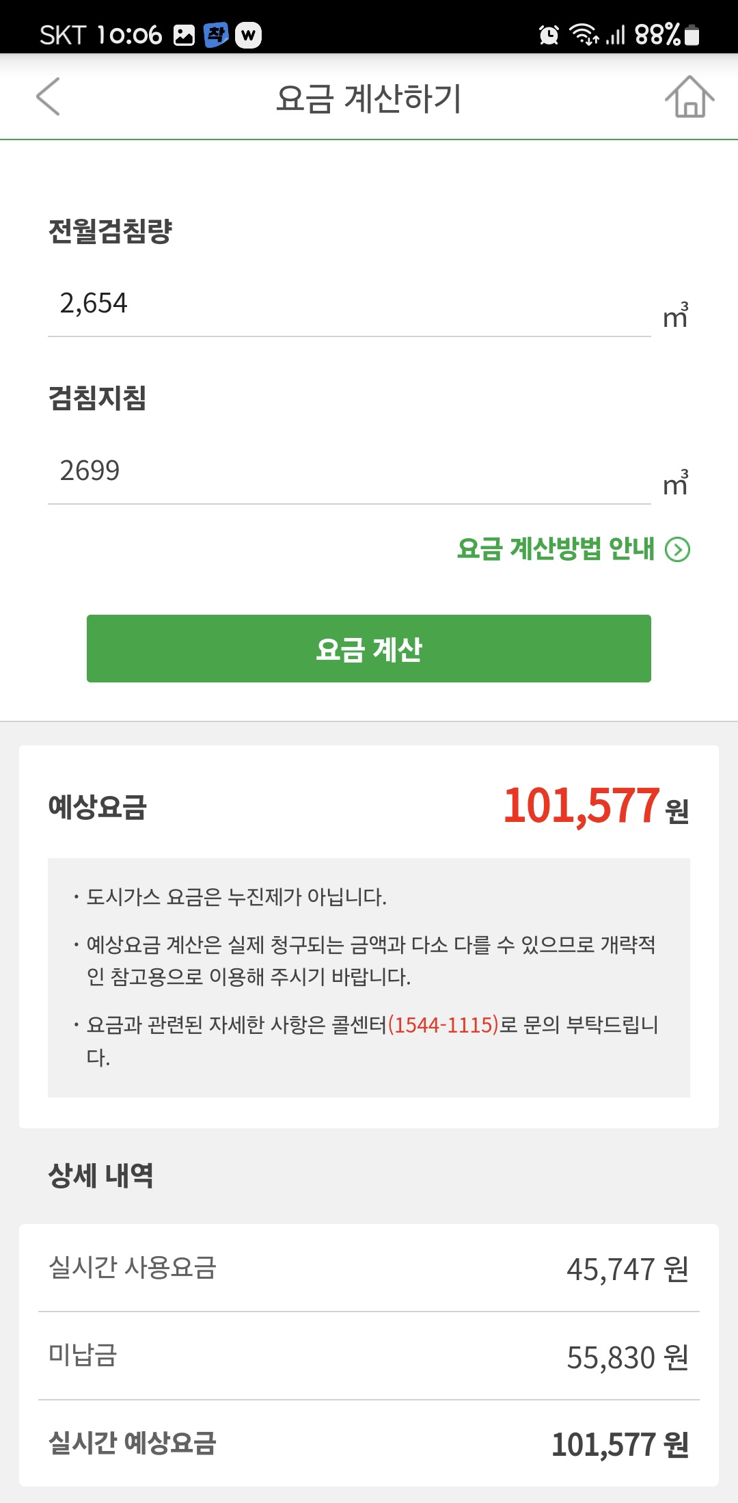Screen dimensions: 738x1503
Task: Tap the alarm icon in status bar
Action: [549, 34]
